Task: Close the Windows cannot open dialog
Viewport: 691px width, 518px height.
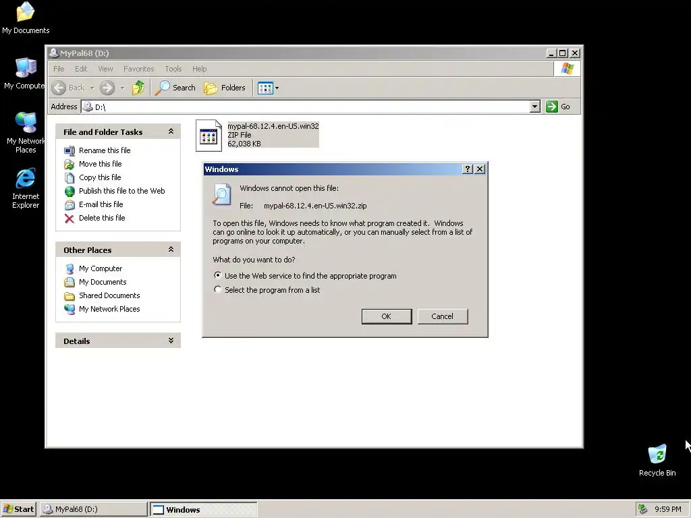Action: pos(480,169)
